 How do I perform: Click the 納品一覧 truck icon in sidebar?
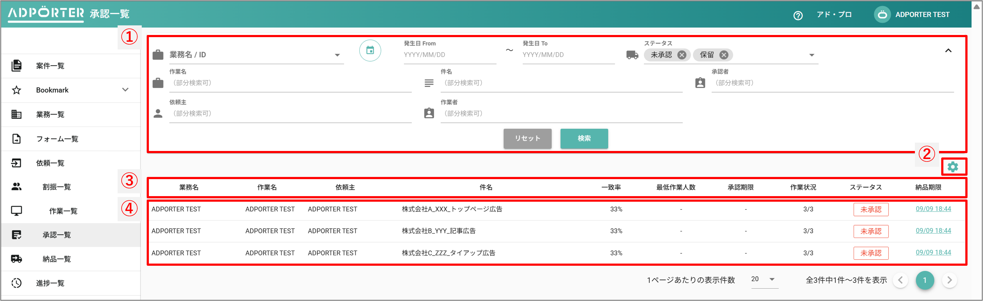click(16, 259)
